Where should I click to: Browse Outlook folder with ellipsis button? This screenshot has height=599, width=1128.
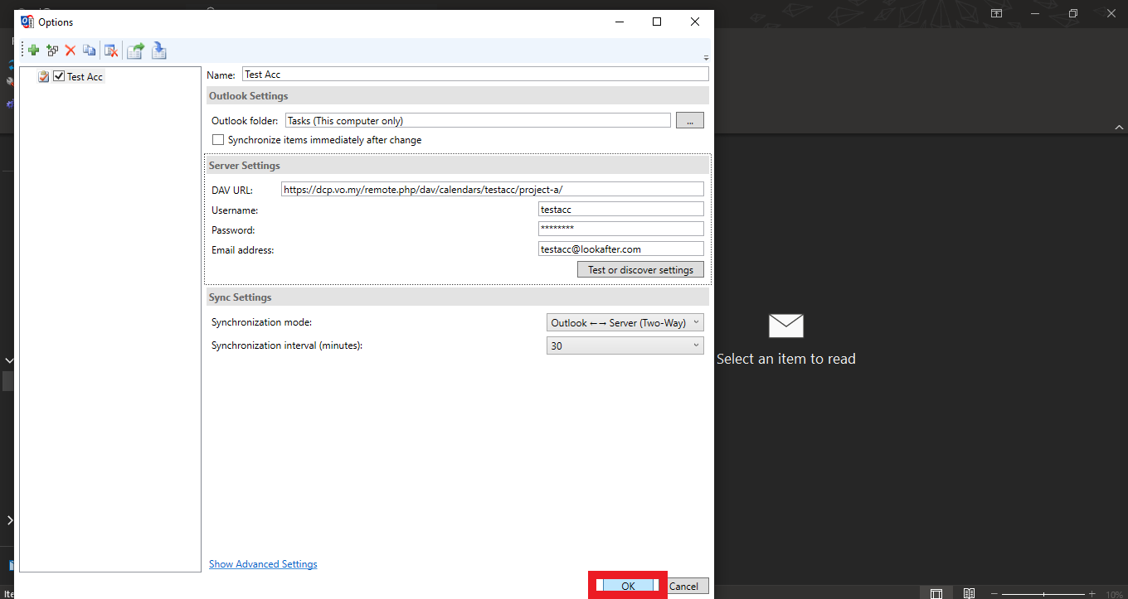[689, 121]
